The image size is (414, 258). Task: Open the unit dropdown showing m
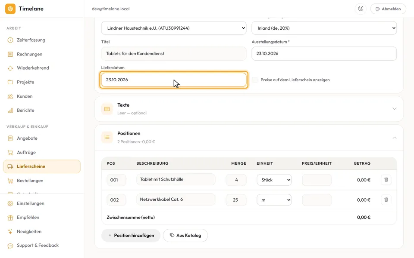click(274, 200)
